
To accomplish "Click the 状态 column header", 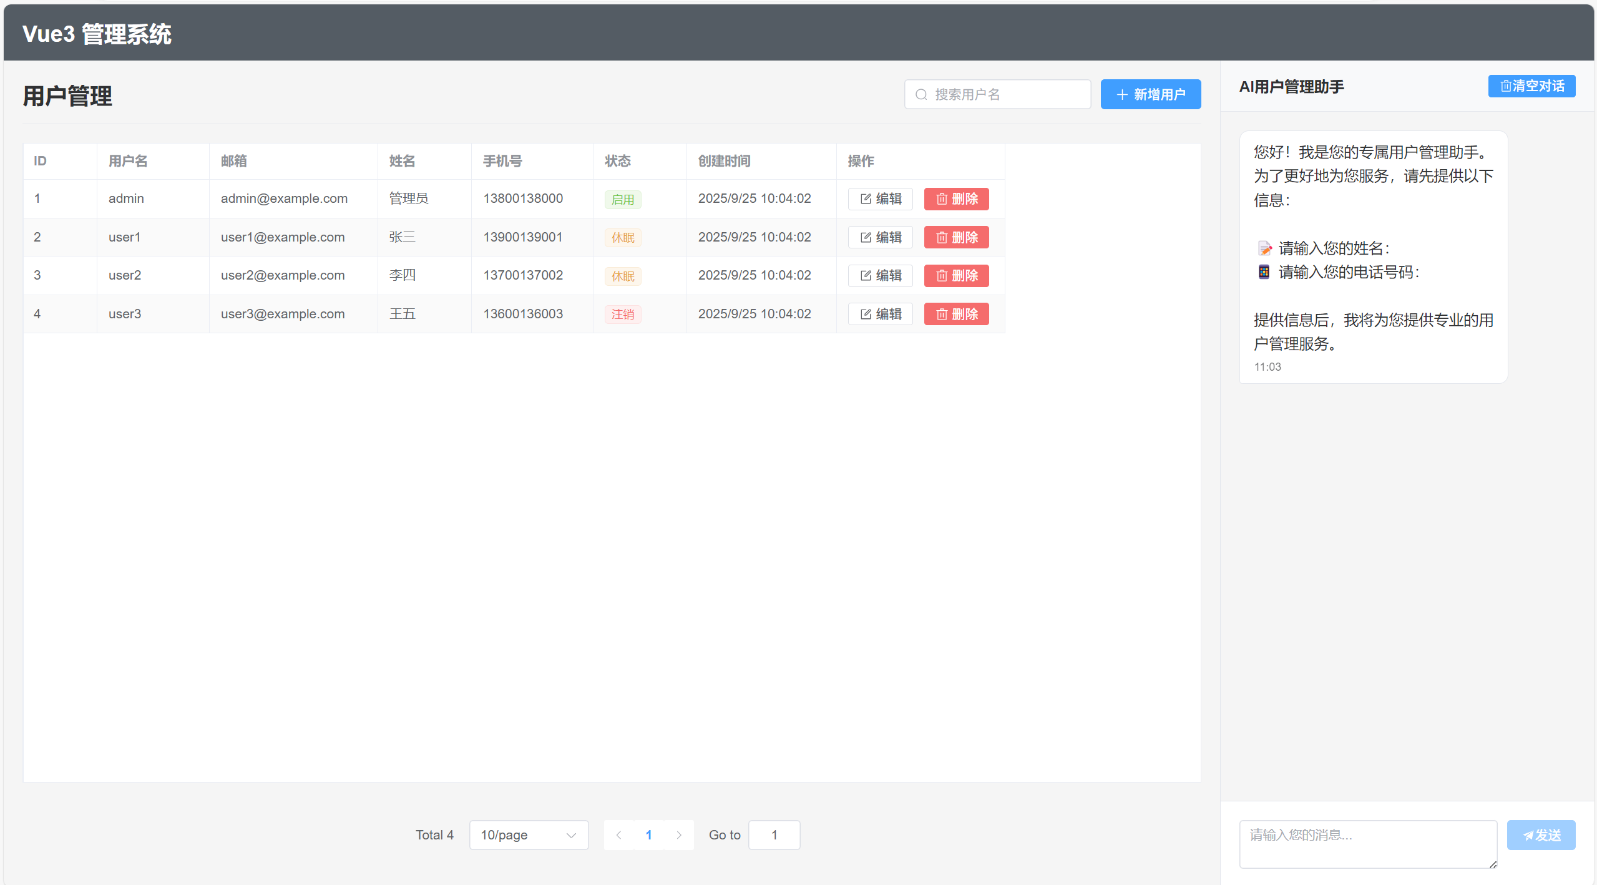I will [618, 161].
